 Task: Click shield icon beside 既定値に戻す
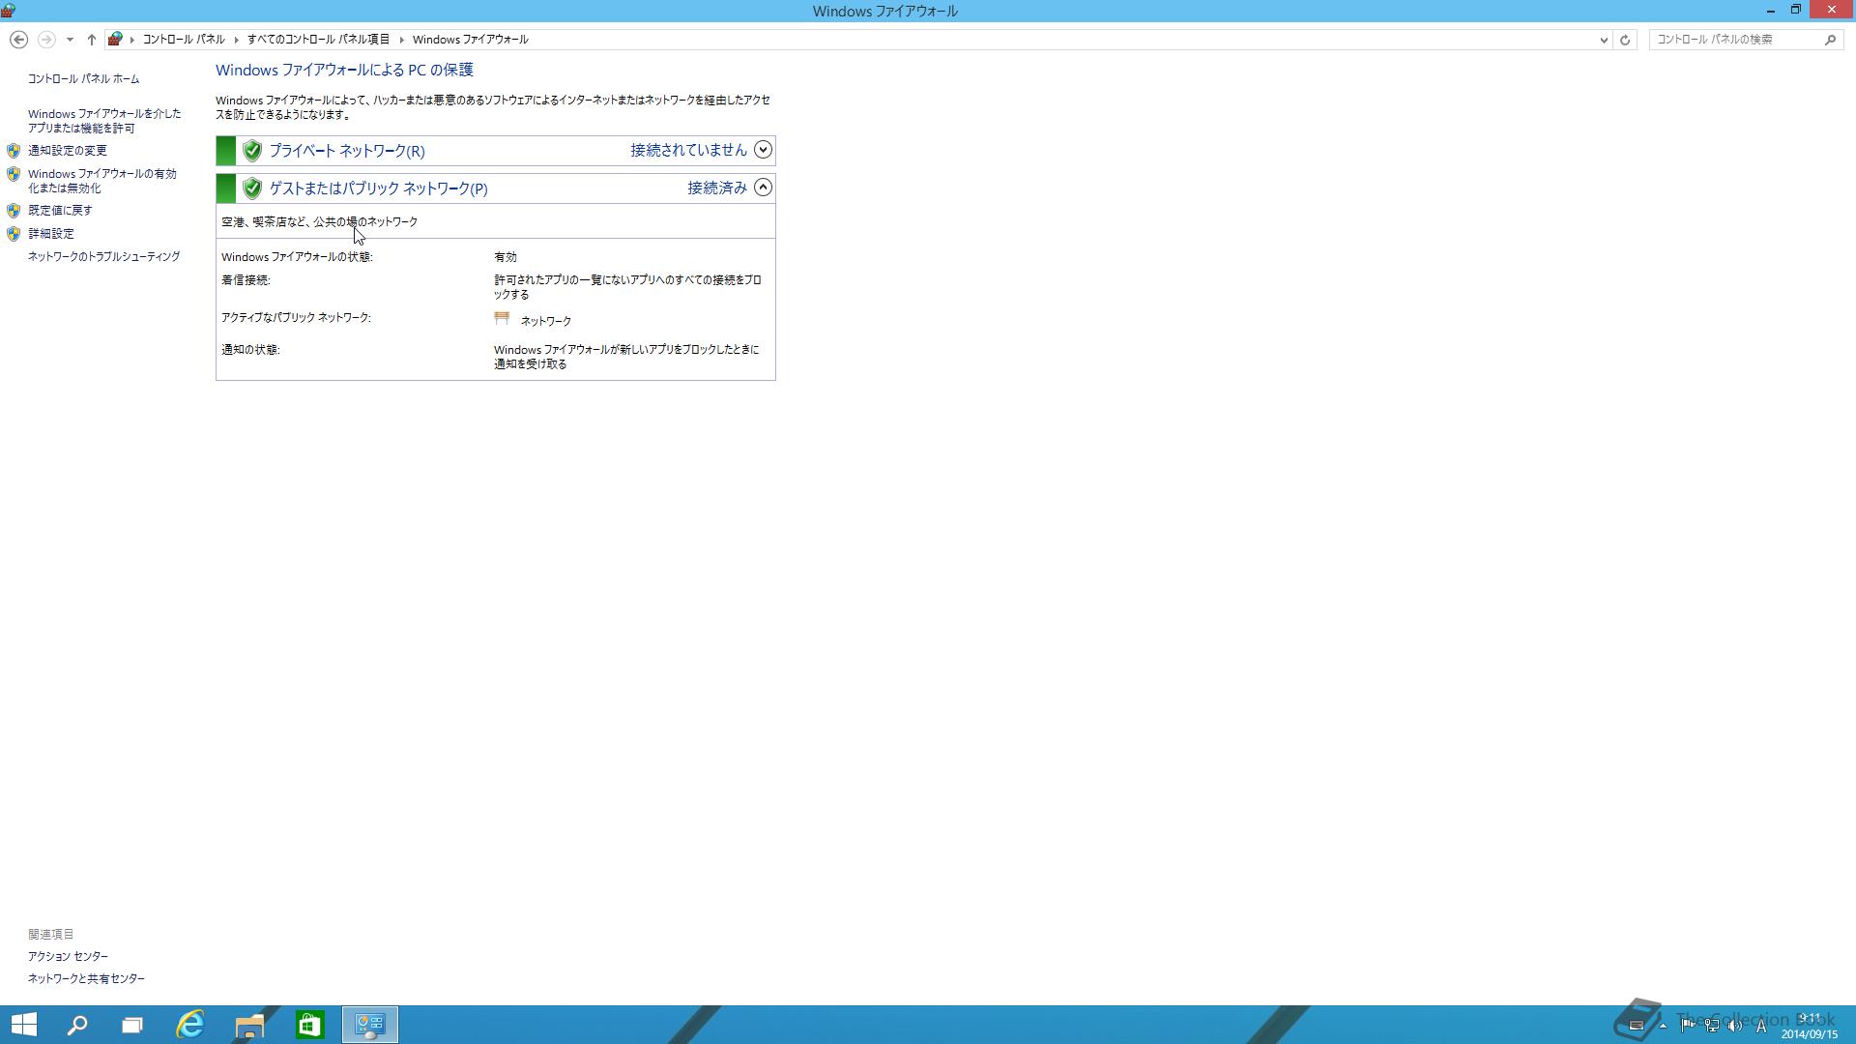(14, 211)
